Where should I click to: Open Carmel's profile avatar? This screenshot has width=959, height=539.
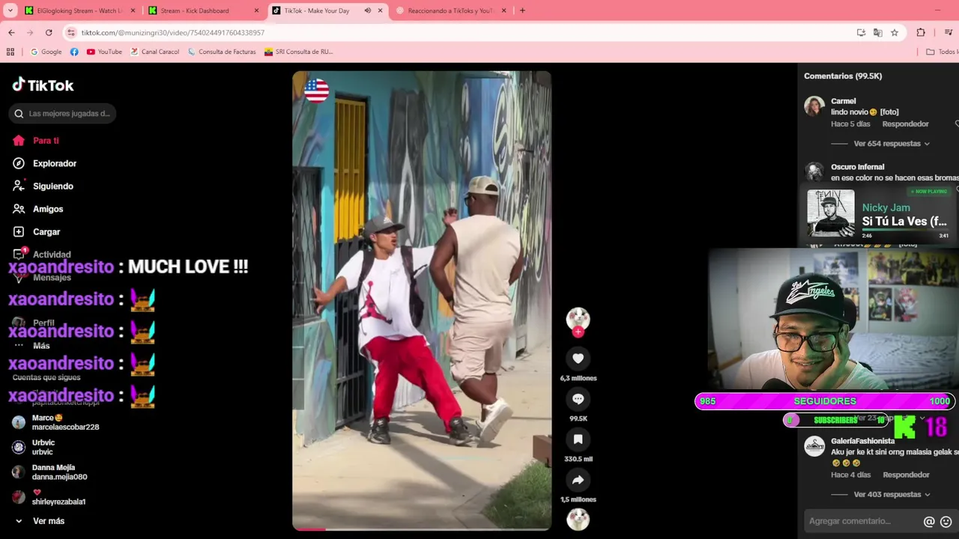[814, 106]
